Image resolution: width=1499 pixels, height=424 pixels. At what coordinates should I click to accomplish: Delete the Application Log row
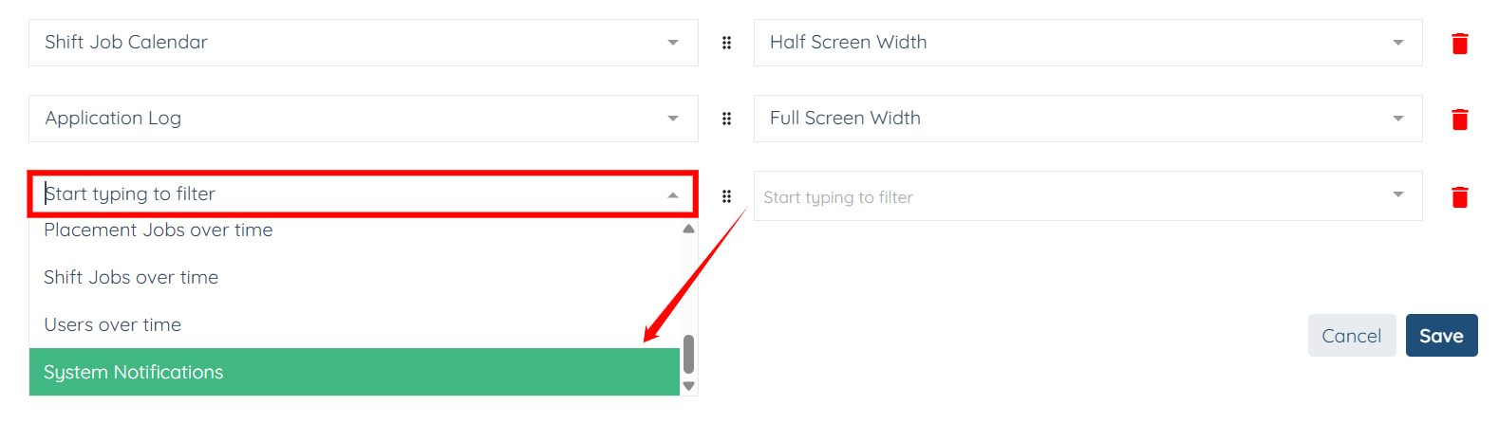(1459, 120)
